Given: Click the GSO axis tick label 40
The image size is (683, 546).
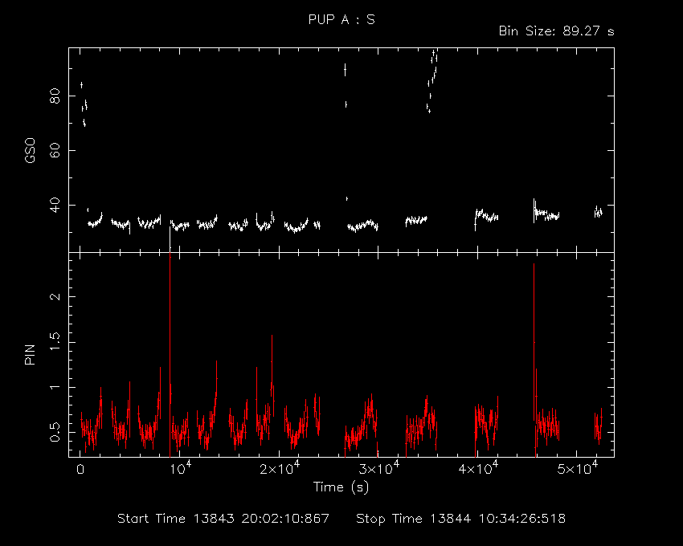Looking at the screenshot, I should 55,205.
